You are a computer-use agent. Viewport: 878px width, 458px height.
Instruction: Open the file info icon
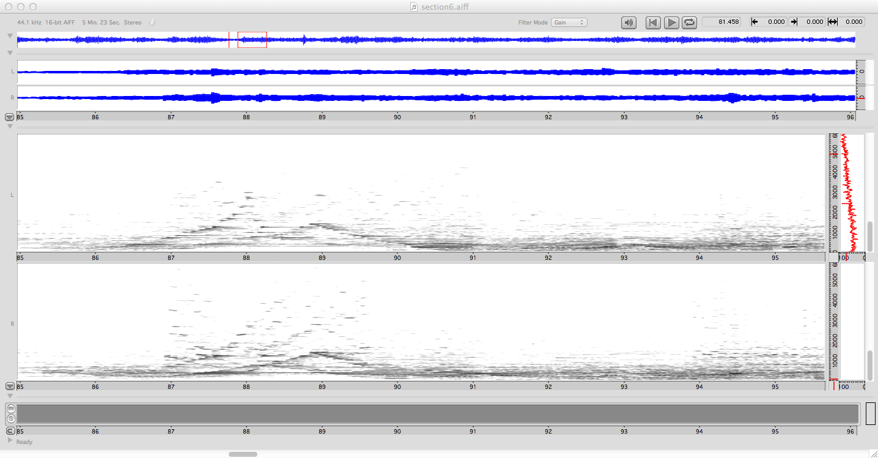click(x=152, y=22)
